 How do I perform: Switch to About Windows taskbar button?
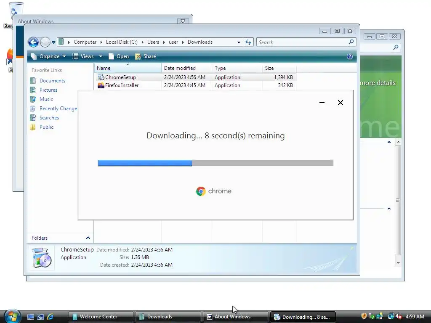pyautogui.click(x=235, y=317)
